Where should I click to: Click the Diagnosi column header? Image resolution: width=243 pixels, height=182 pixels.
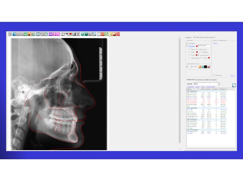click(223, 89)
